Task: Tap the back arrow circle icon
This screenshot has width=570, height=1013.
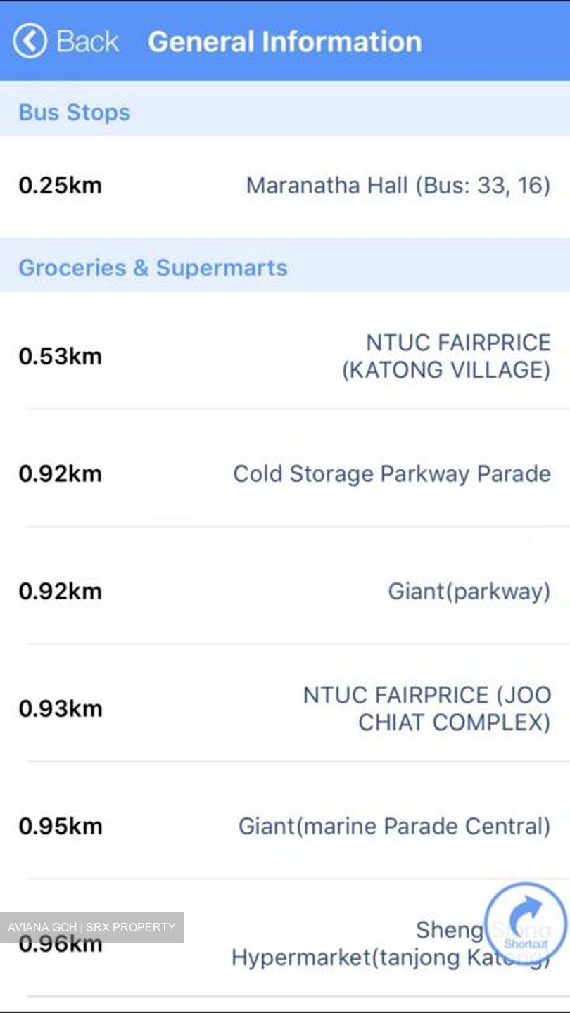Action: (x=30, y=41)
